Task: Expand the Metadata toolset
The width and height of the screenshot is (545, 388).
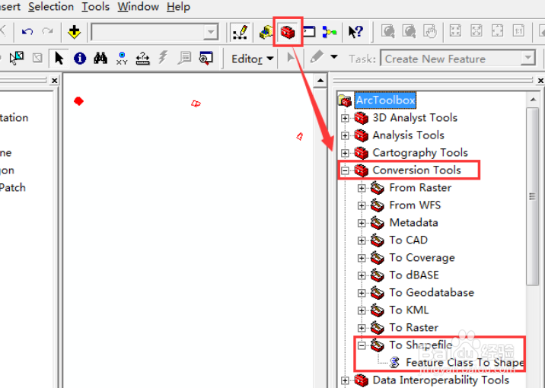Action: (362, 223)
